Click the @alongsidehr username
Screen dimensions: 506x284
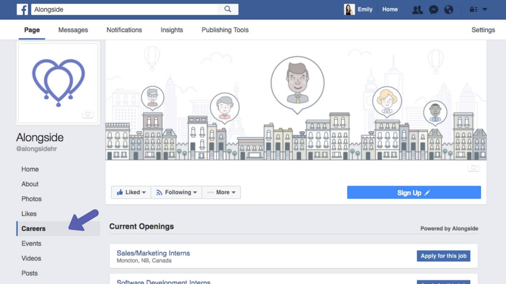[x=36, y=149]
